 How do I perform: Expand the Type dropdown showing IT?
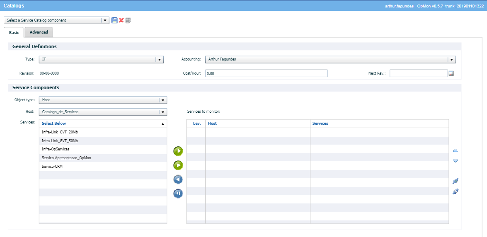pyautogui.click(x=160, y=60)
